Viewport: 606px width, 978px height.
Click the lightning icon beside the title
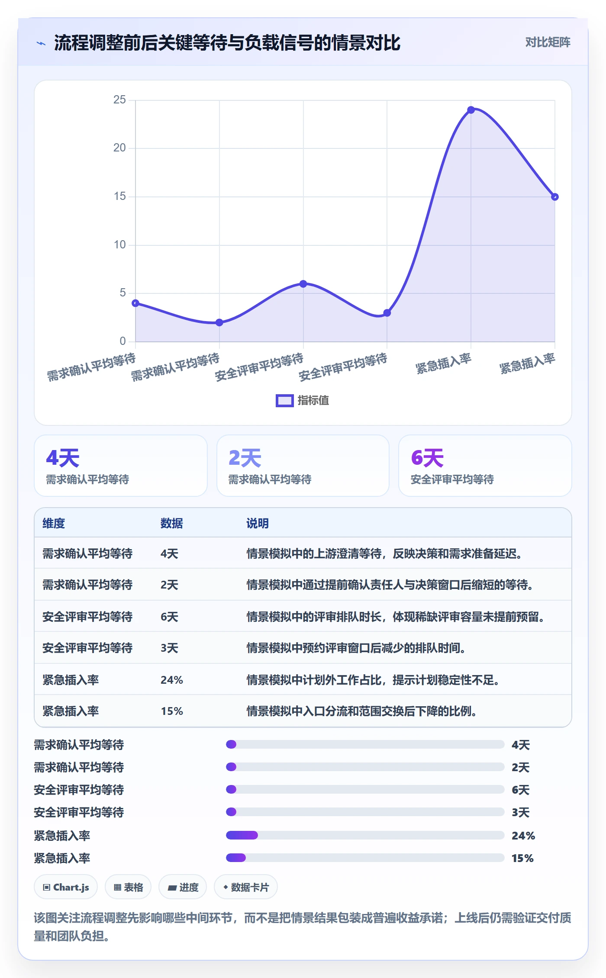[x=41, y=43]
